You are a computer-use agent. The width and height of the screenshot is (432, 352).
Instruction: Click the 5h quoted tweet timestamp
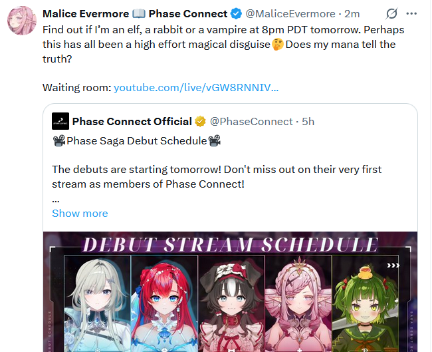308,121
